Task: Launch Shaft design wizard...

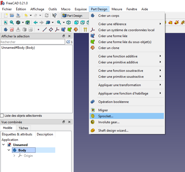Action: tap(127, 131)
